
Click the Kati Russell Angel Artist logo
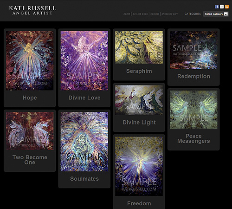[x=32, y=10]
